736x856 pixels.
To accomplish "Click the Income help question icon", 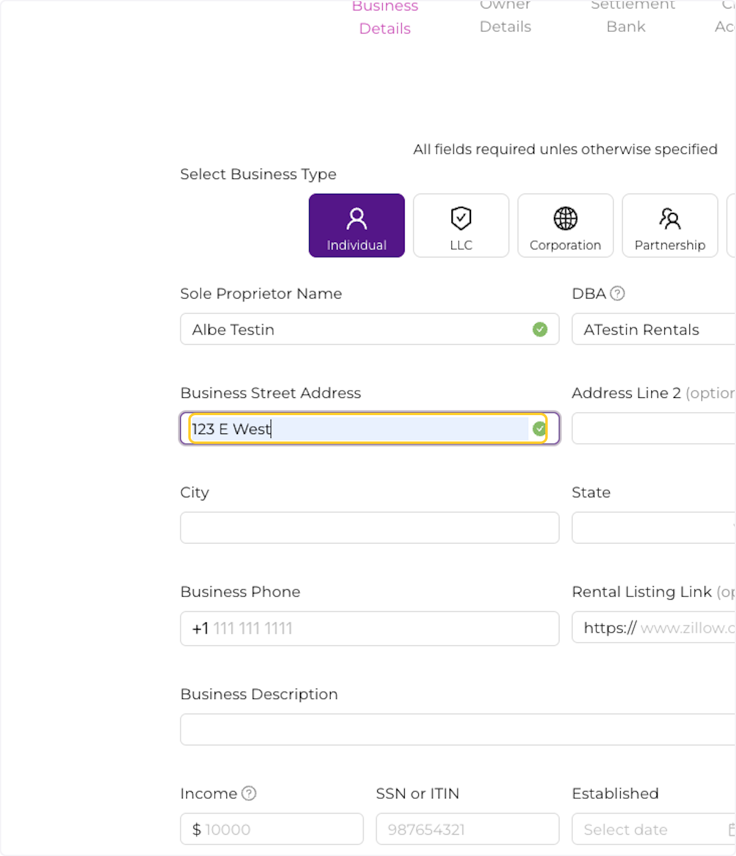I will point(249,793).
